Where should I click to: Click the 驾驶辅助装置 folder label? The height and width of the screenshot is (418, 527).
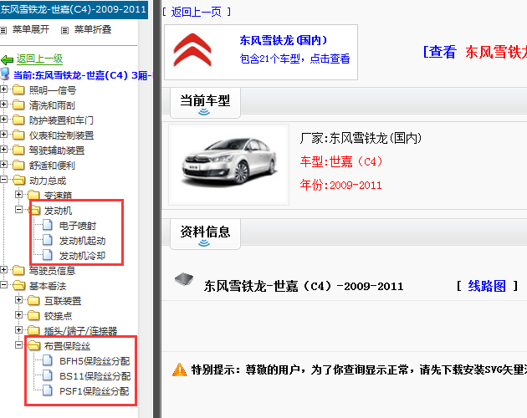57,150
